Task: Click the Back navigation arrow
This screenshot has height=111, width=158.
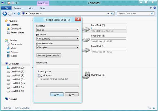Action: click(x=5, y=14)
